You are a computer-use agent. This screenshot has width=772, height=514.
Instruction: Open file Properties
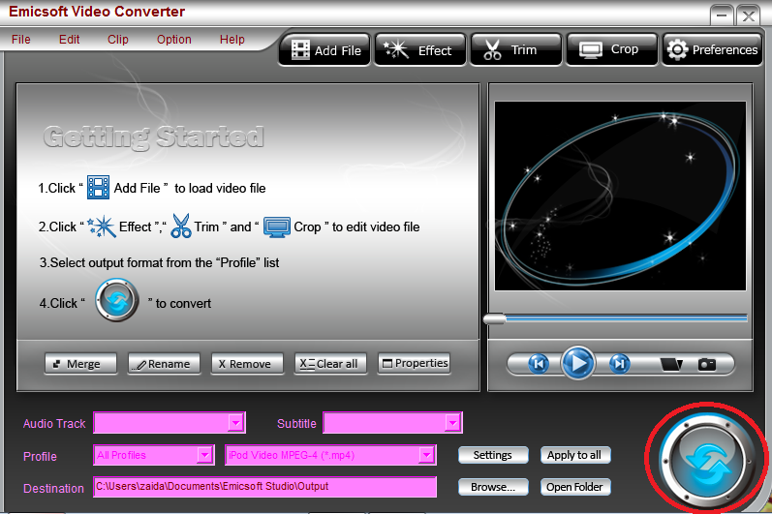414,364
